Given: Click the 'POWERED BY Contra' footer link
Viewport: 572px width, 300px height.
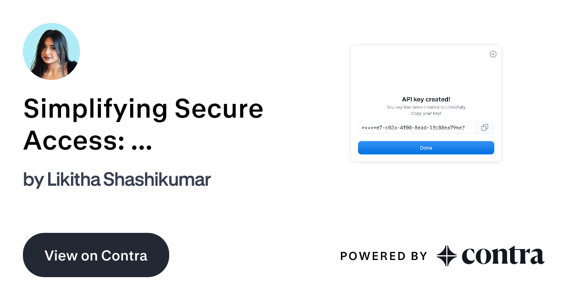Looking at the screenshot, I should tap(442, 256).
